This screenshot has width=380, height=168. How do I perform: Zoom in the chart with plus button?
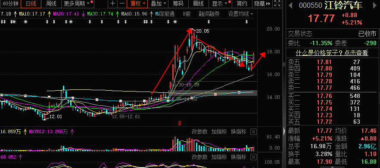coord(112,3)
